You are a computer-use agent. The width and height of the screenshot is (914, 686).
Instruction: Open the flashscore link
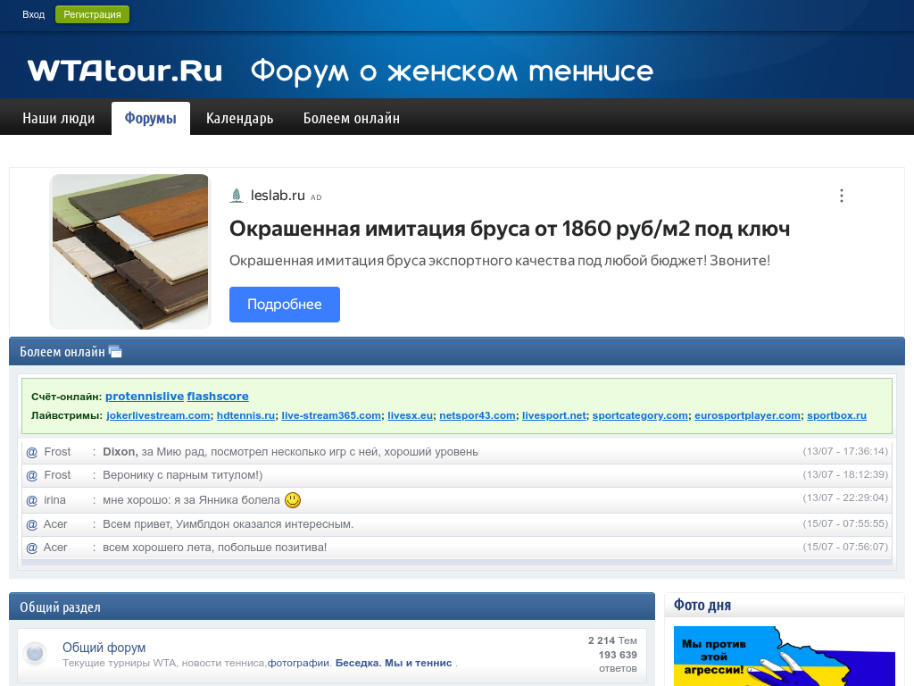coord(218,397)
